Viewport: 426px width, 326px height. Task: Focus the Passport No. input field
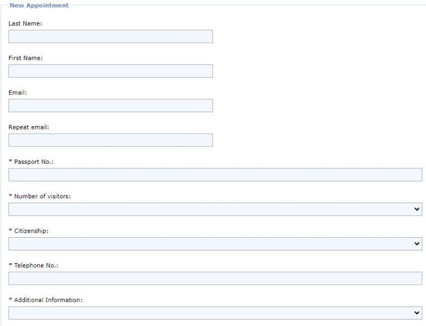[x=215, y=175]
